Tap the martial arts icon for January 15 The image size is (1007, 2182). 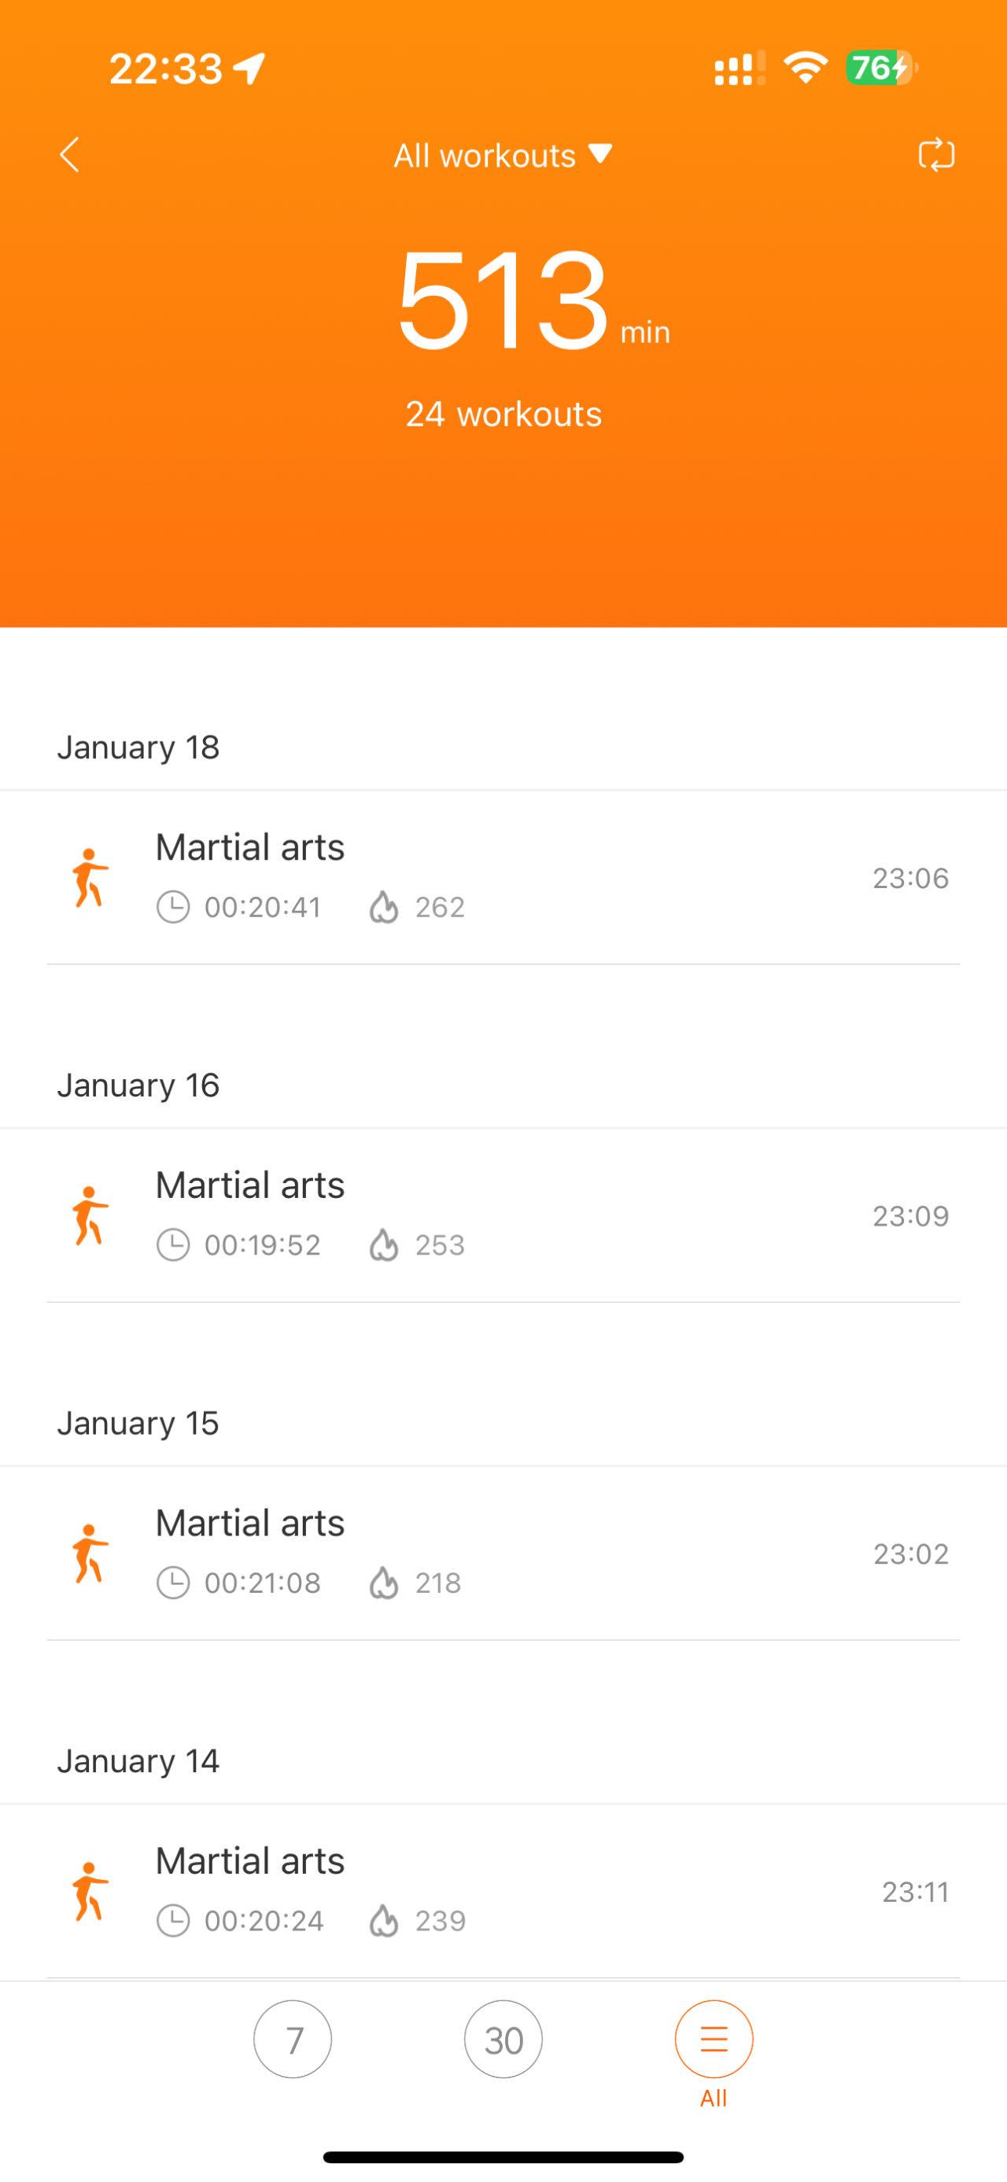coord(90,1554)
